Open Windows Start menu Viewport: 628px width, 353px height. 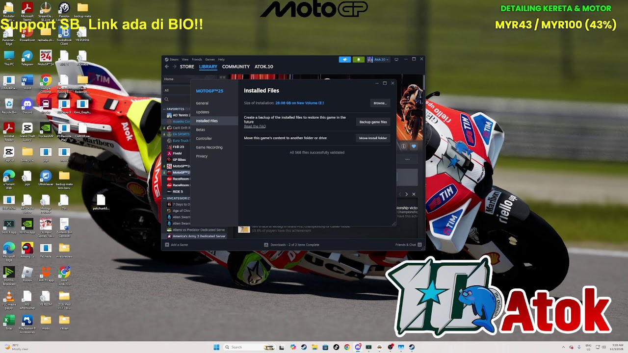tap(216, 347)
